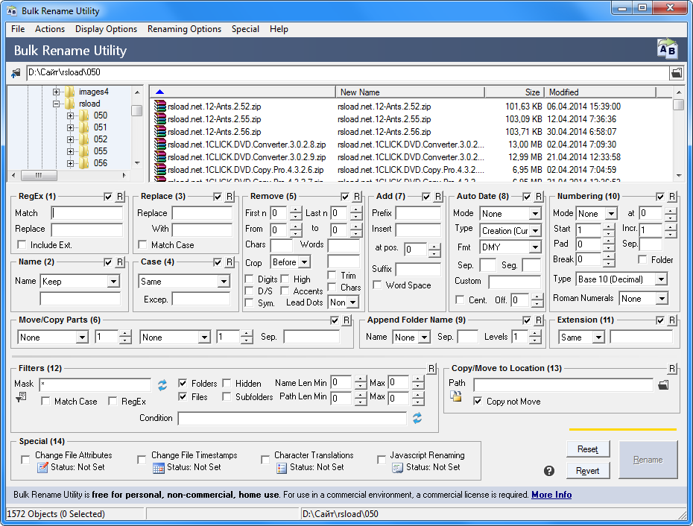Uncheck Folders in the Filters section
The height and width of the screenshot is (526, 693).
pos(182,383)
